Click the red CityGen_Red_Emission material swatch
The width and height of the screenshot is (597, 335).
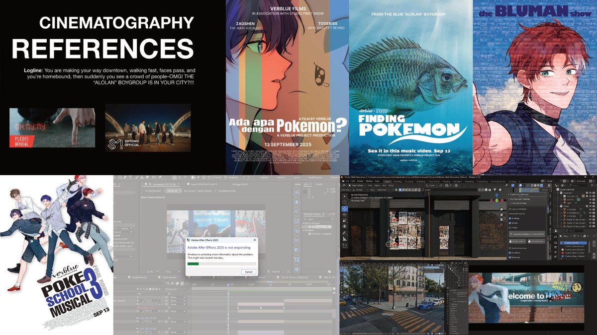point(563,253)
